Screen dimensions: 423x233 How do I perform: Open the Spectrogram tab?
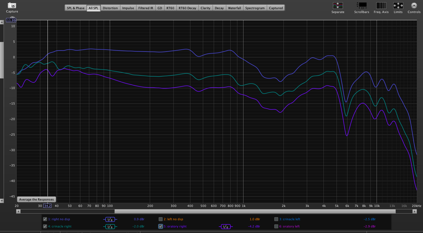coord(255,8)
